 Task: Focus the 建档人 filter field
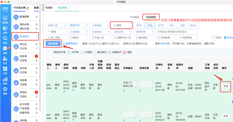[78, 38]
